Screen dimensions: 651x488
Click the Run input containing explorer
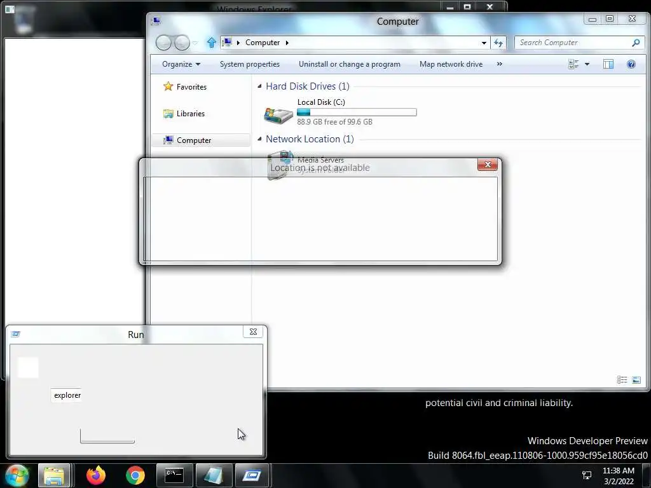(x=66, y=395)
